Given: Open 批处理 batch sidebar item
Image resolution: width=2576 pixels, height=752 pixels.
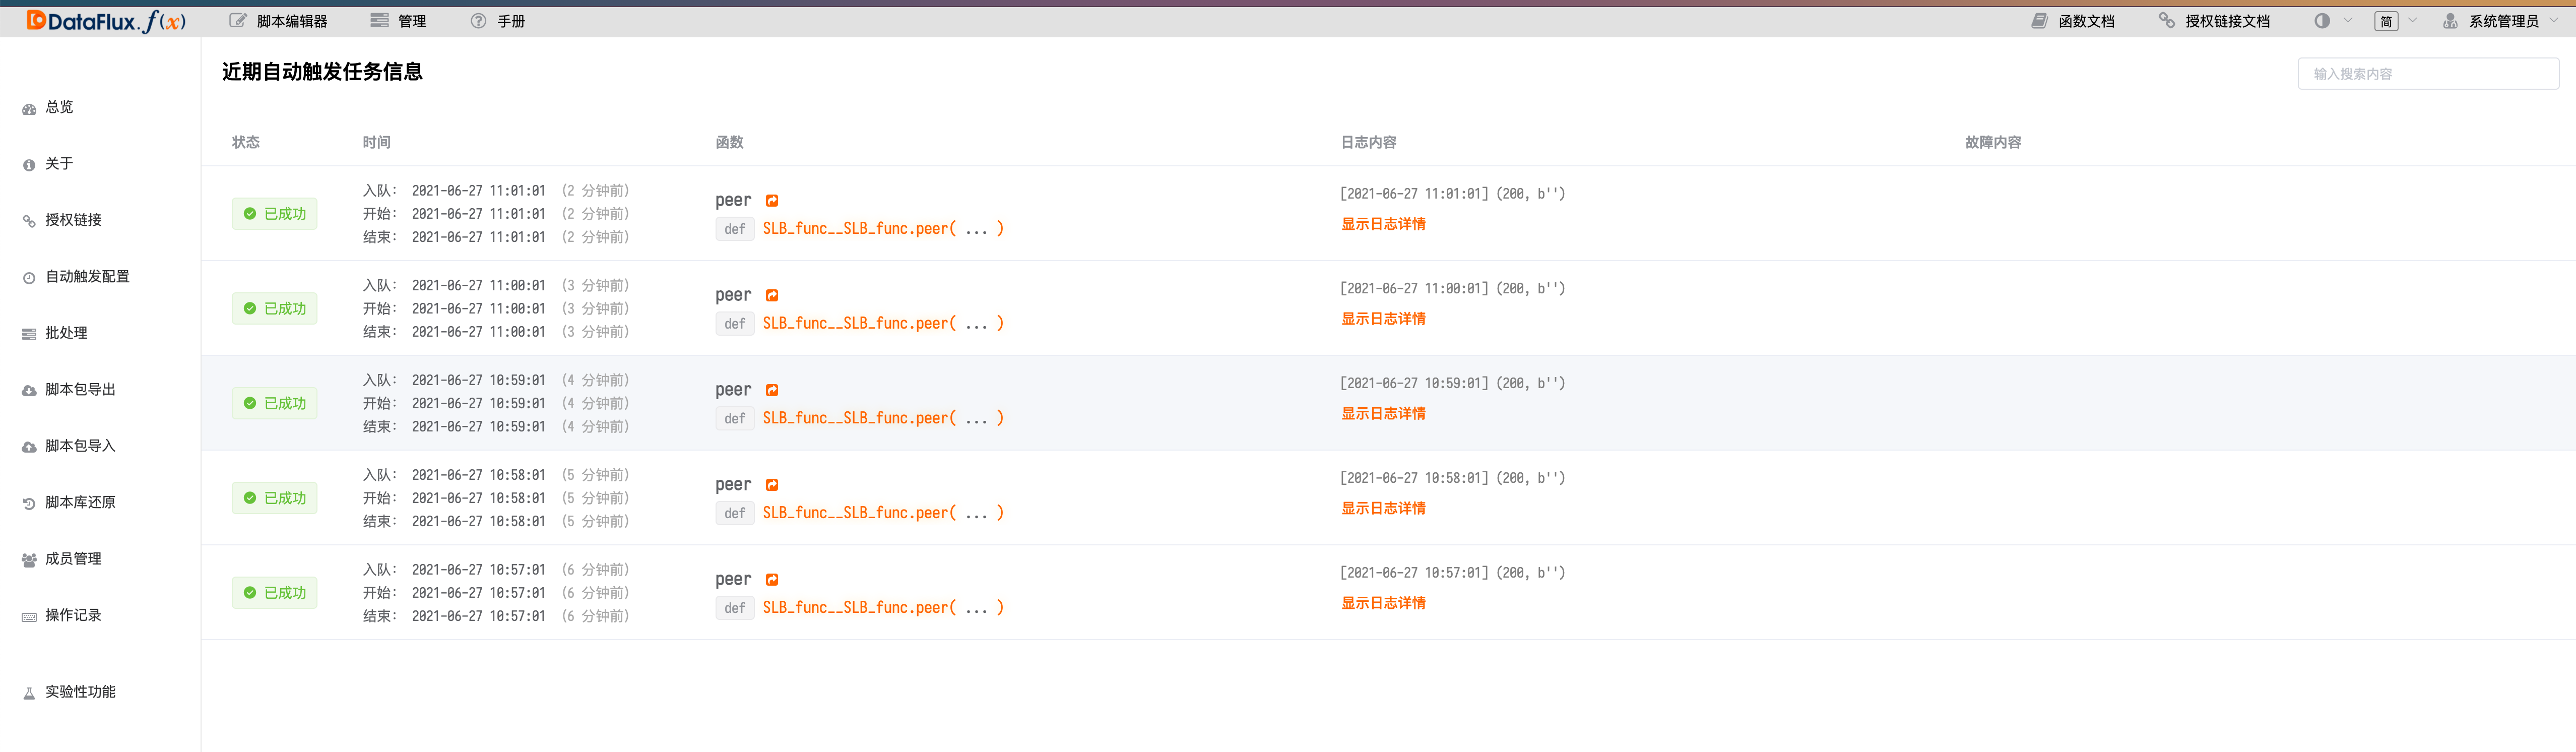Looking at the screenshot, I should 66,333.
